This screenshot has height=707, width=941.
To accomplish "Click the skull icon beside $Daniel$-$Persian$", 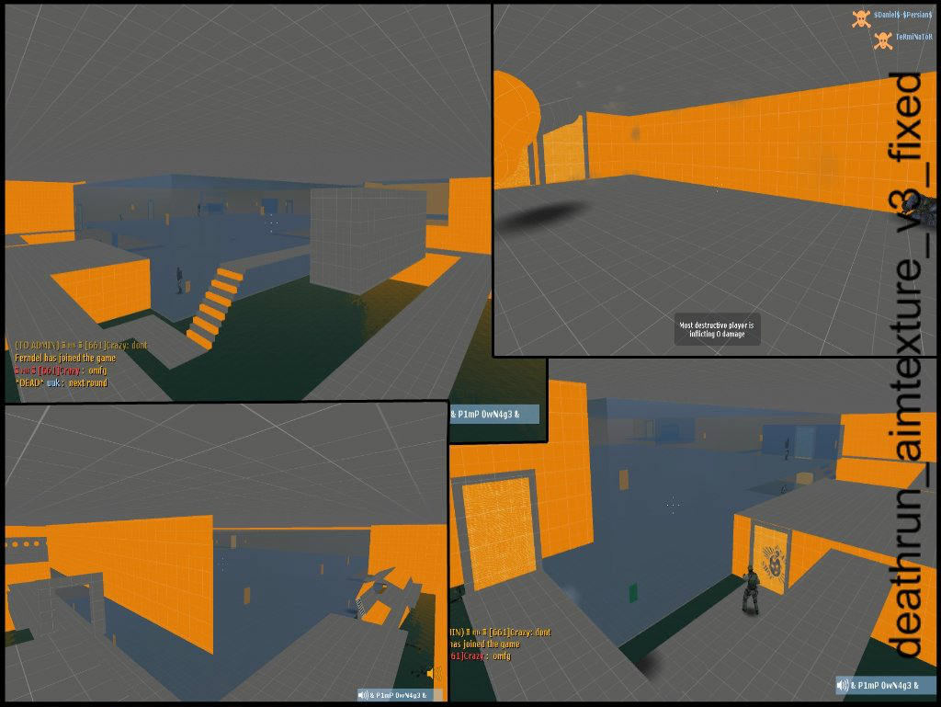I will pyautogui.click(x=861, y=18).
